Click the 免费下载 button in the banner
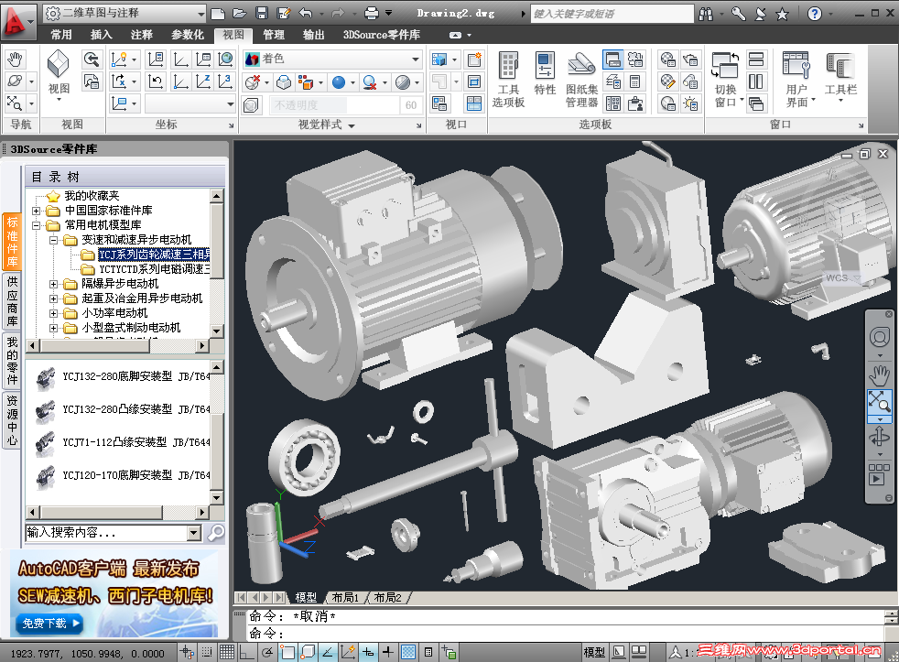Image resolution: width=899 pixels, height=662 pixels. point(50,623)
